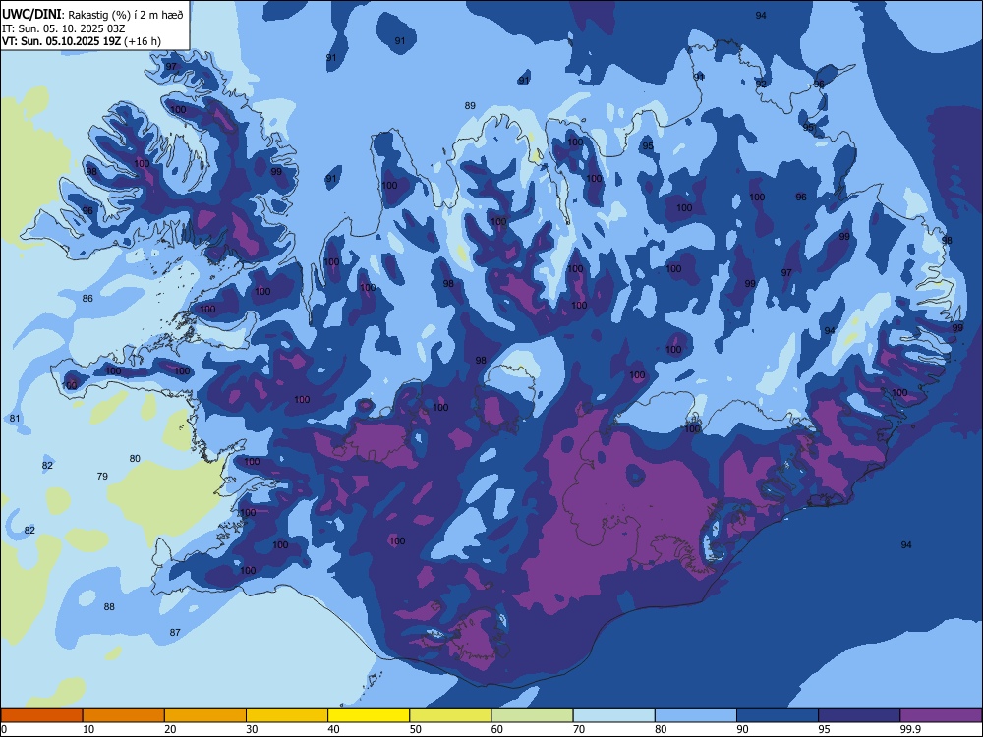Click the map humidity value 81

click(15, 419)
